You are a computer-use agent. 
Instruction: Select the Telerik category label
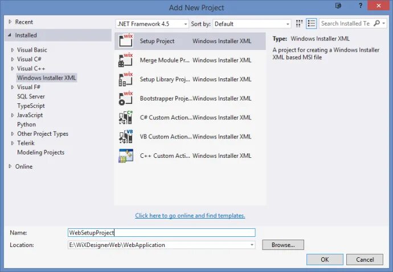[26, 143]
